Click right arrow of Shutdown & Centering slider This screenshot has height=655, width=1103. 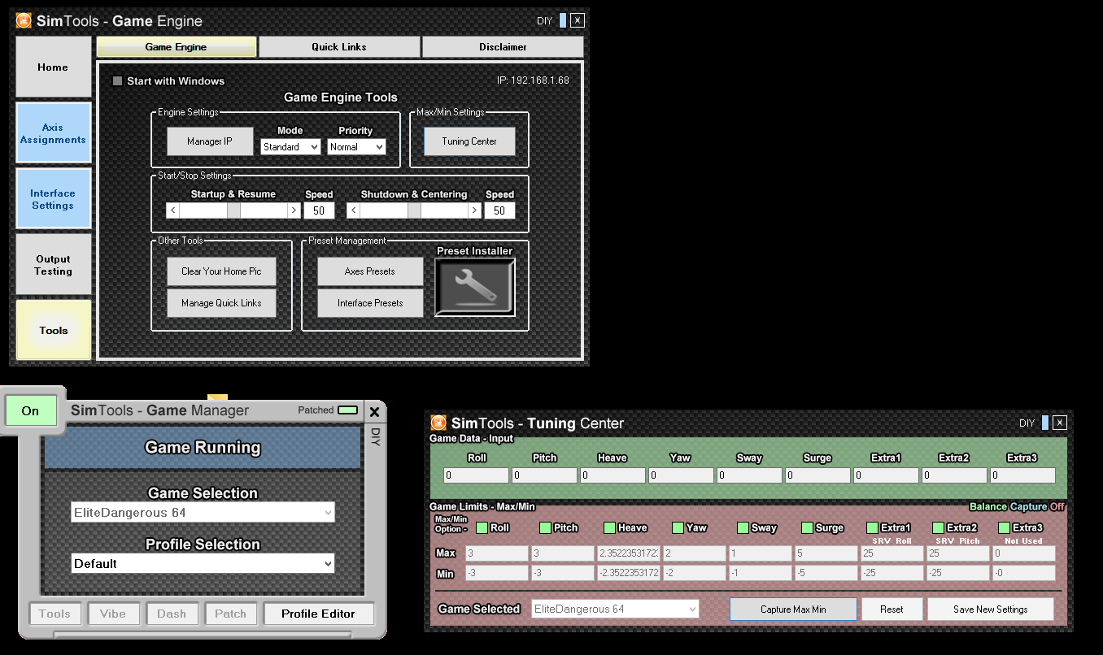pyautogui.click(x=474, y=210)
